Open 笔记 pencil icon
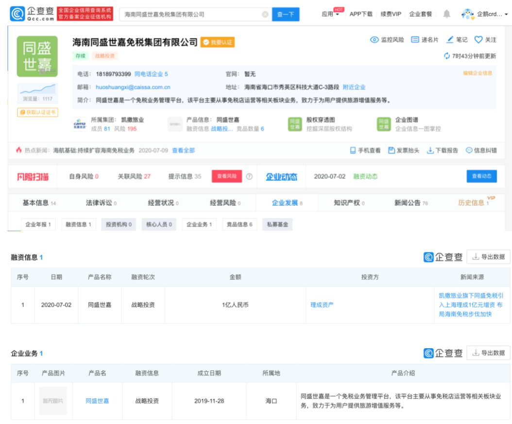This screenshot has width=512, height=424. coord(450,39)
